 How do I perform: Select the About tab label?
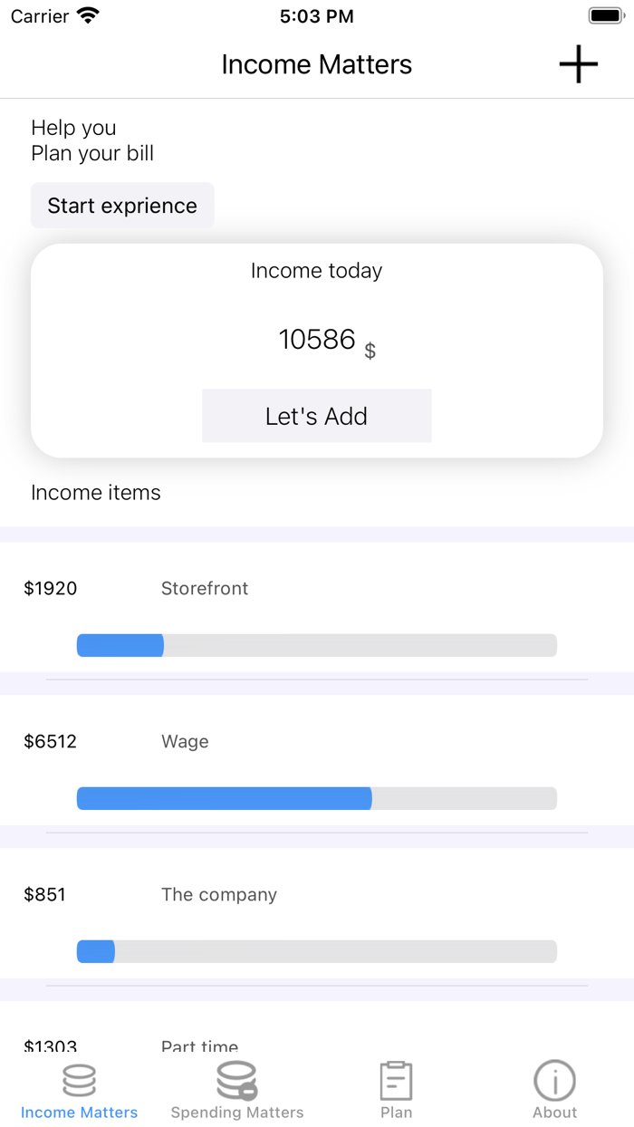click(554, 1113)
